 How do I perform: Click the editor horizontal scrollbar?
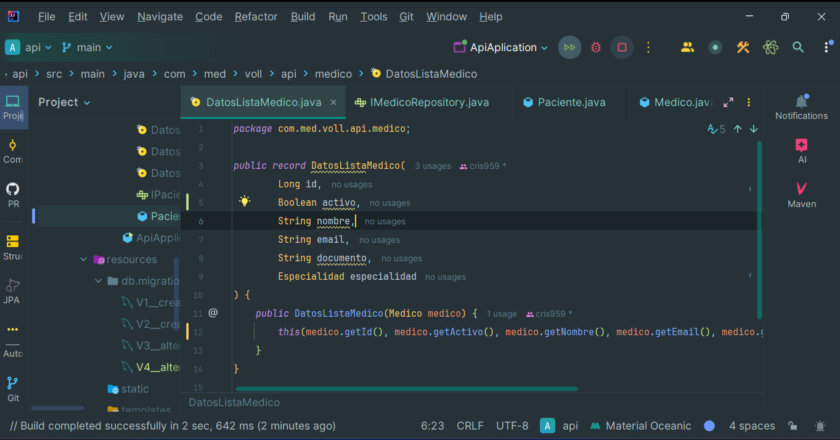(407, 389)
